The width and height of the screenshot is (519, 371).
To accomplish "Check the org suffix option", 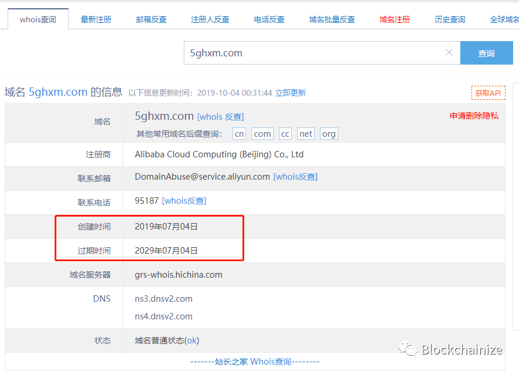I will 329,134.
